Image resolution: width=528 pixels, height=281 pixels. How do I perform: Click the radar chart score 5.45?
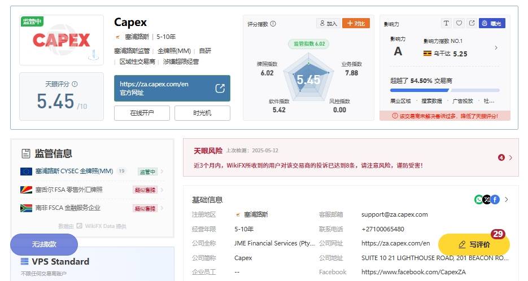[308, 80]
